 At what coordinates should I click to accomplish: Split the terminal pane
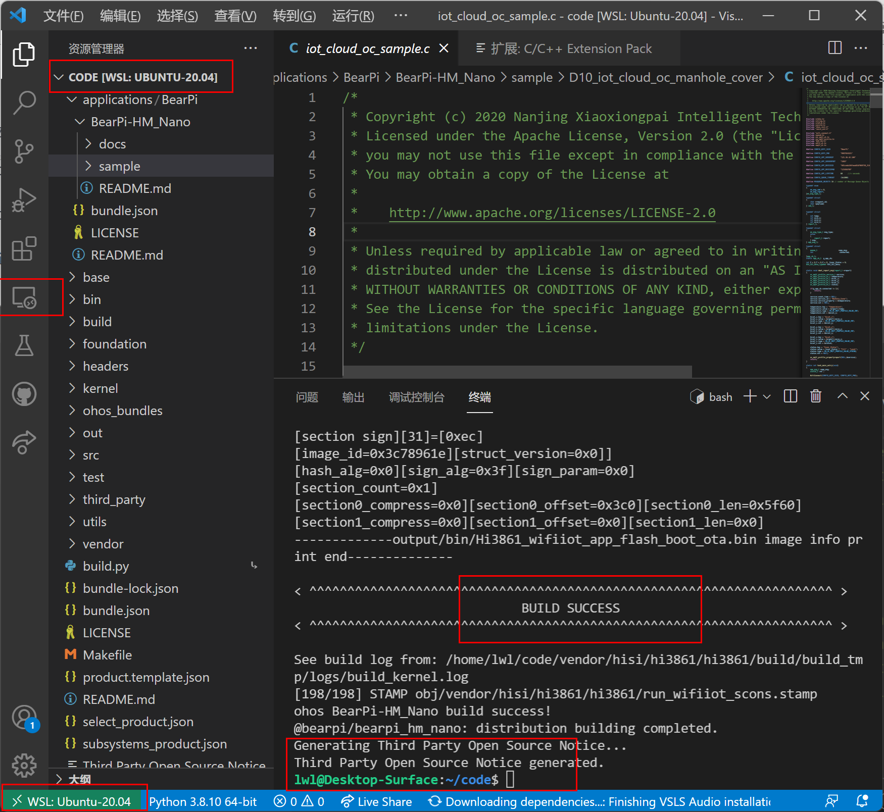pos(790,396)
